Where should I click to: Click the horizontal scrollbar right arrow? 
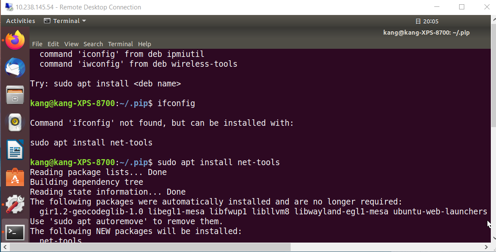click(x=486, y=246)
